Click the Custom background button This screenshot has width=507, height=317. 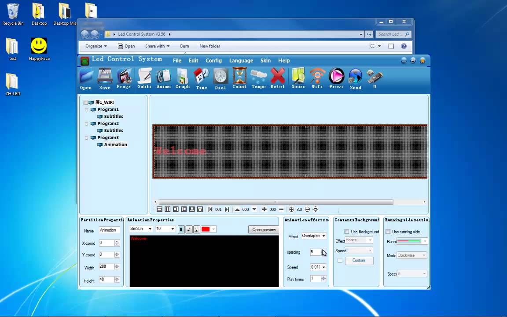pyautogui.click(x=359, y=260)
